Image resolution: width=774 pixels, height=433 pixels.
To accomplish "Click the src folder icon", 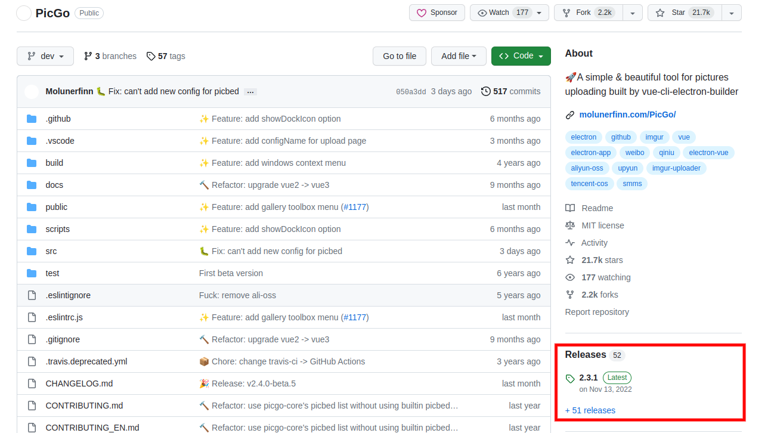I will [32, 251].
